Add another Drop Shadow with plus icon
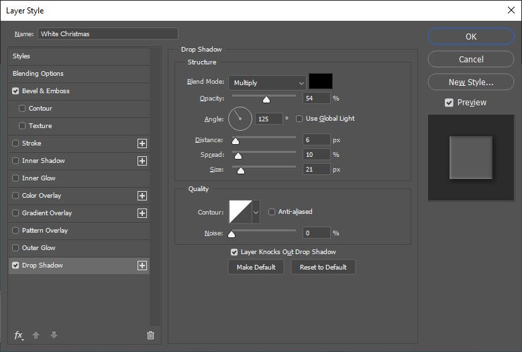Image resolution: width=522 pixels, height=352 pixels. pos(142,266)
